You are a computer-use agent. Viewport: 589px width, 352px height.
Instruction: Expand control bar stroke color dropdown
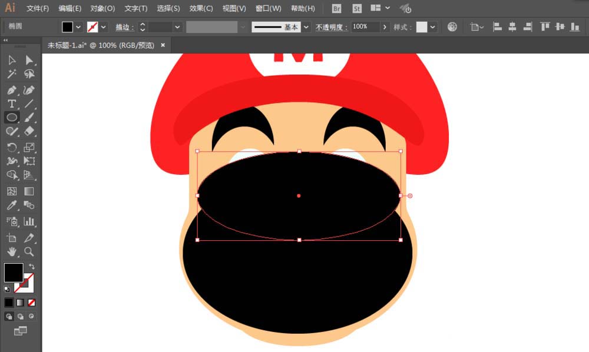click(x=103, y=27)
